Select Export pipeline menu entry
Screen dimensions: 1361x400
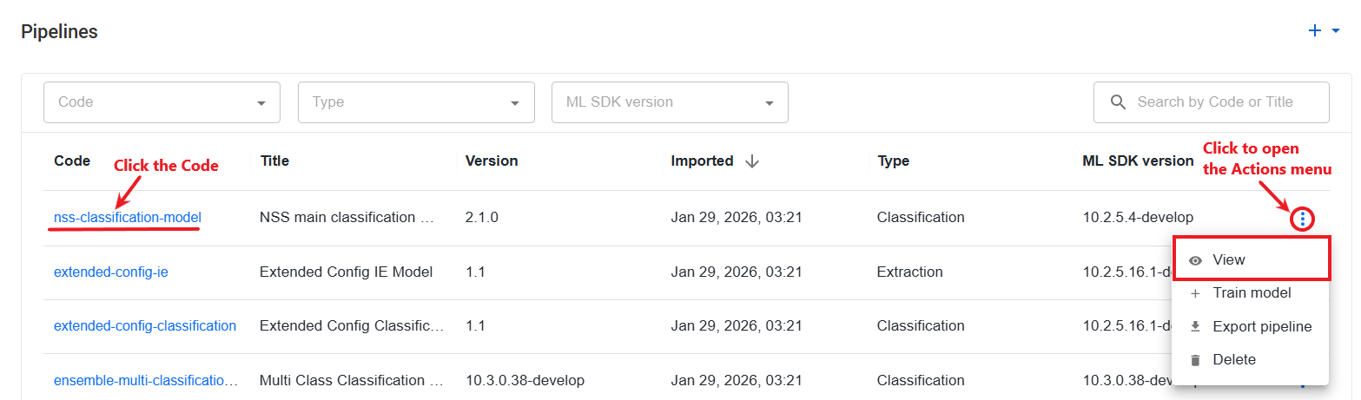[1251, 326]
